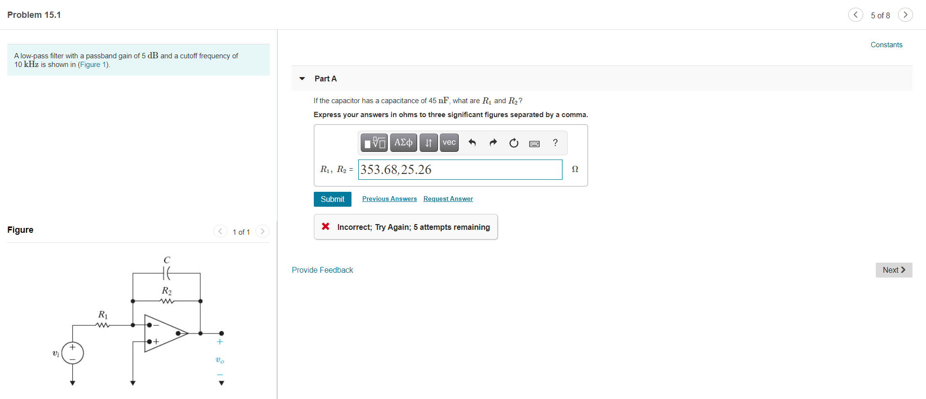Click the op-amp circuit figure

point(138,322)
